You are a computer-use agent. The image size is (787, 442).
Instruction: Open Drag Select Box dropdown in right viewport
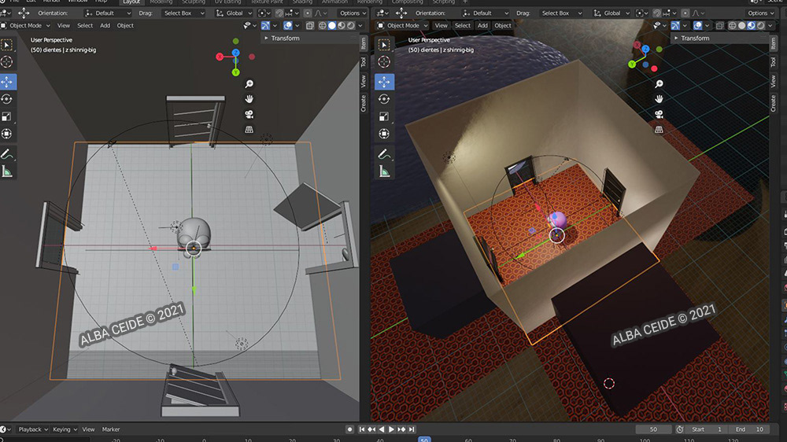click(x=560, y=13)
